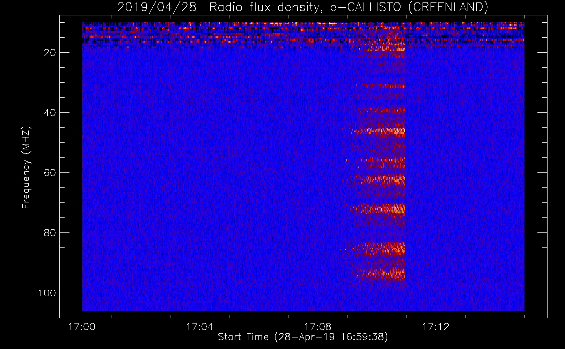Click the plot title "2019/04/28 Radio flux density, e-CALLISTO (GREENLAND)"
Screen dimensions: 565x349
click(x=302, y=7)
